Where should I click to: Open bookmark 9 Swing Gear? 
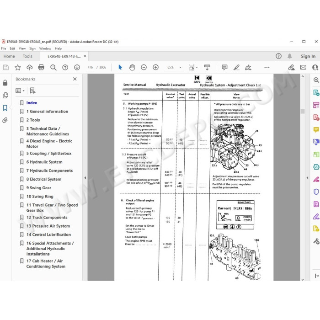pos(39,188)
